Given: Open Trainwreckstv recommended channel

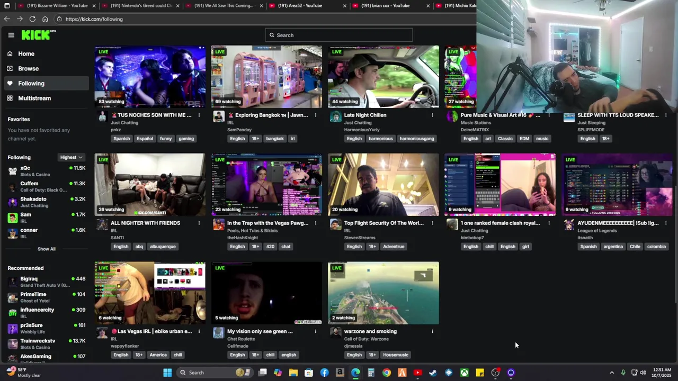Looking at the screenshot, I should pos(46,344).
